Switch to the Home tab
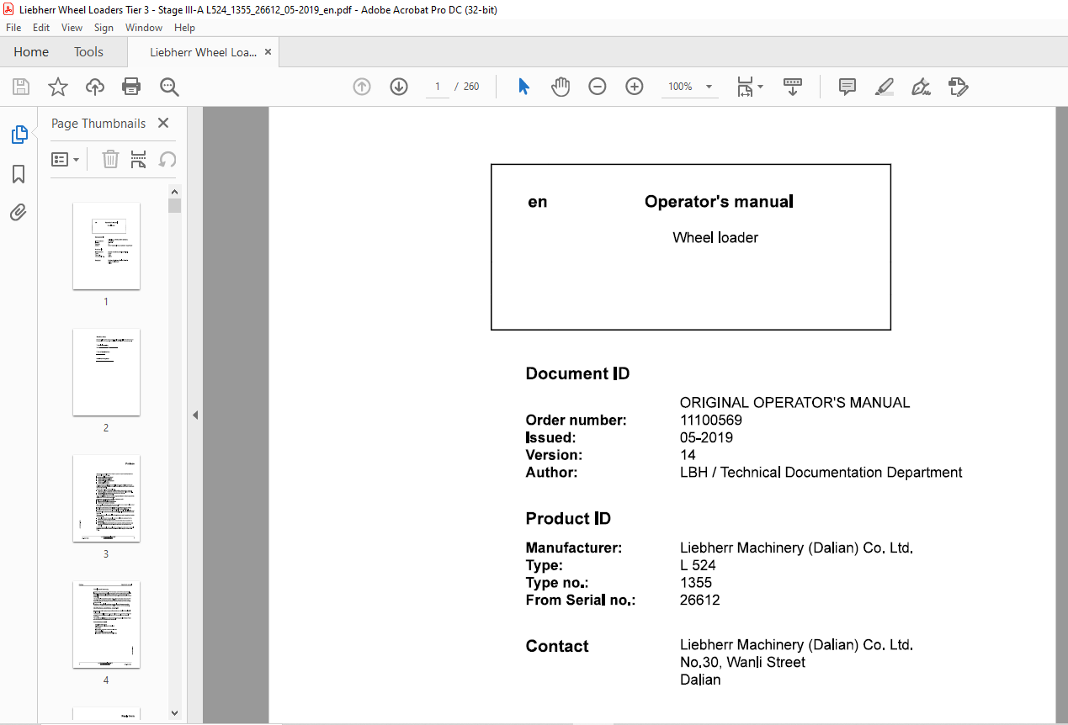This screenshot has width=1068, height=725. [31, 52]
